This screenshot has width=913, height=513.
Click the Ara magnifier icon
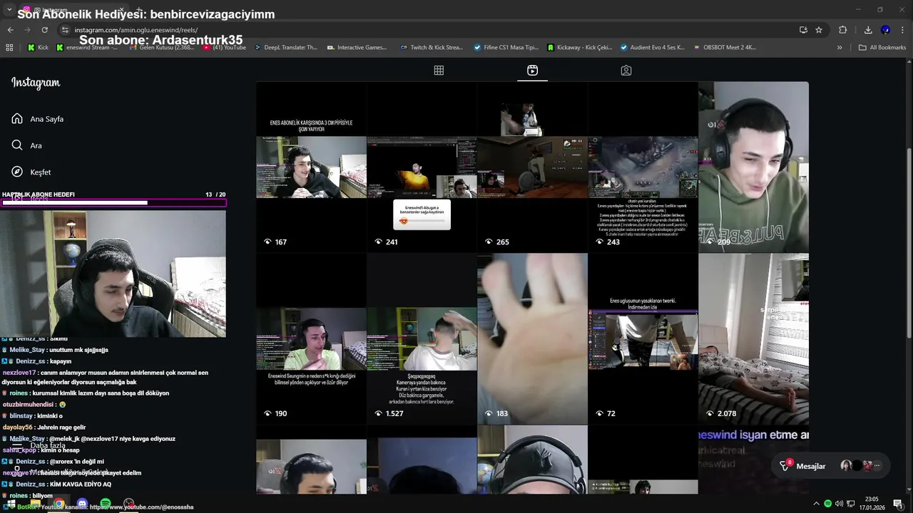click(17, 145)
